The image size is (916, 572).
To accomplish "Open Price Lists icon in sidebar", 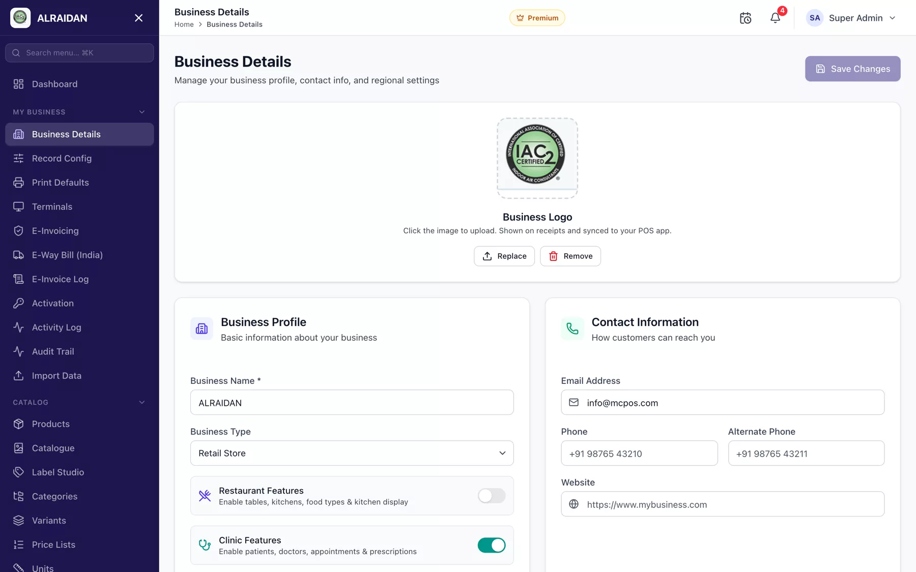I will click(19, 545).
